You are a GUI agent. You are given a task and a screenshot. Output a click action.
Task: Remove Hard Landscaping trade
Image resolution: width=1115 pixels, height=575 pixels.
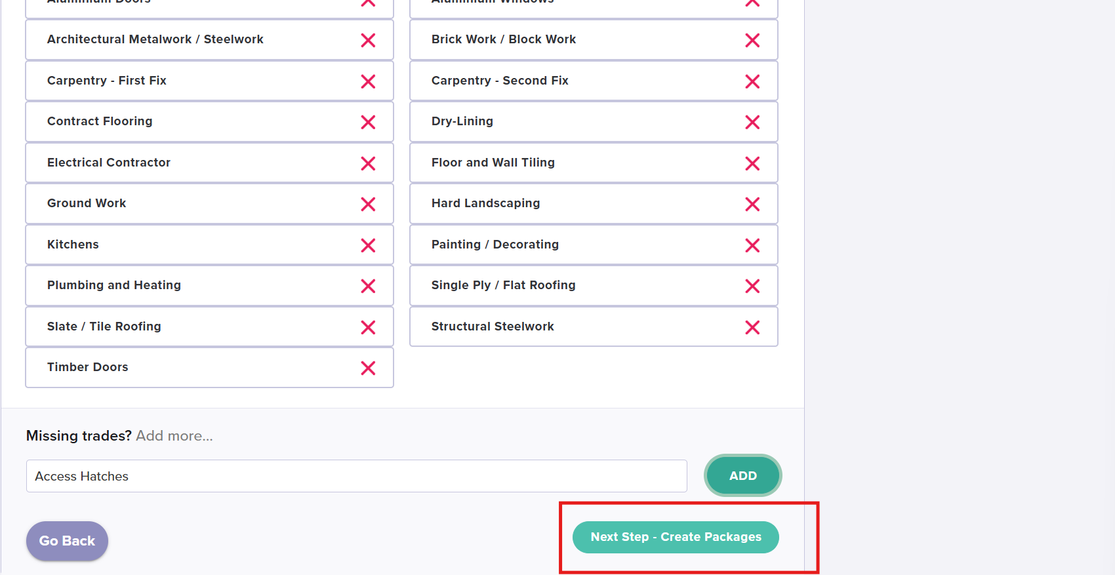[752, 205]
